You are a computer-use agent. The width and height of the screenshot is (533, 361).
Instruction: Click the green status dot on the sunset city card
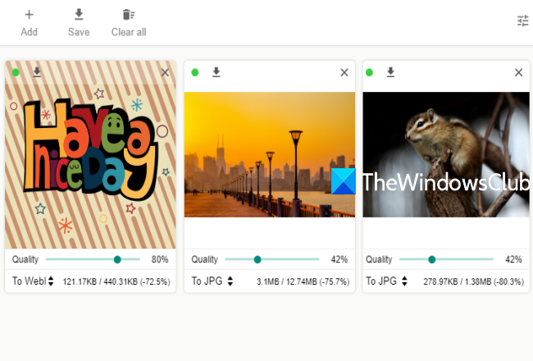coord(195,72)
